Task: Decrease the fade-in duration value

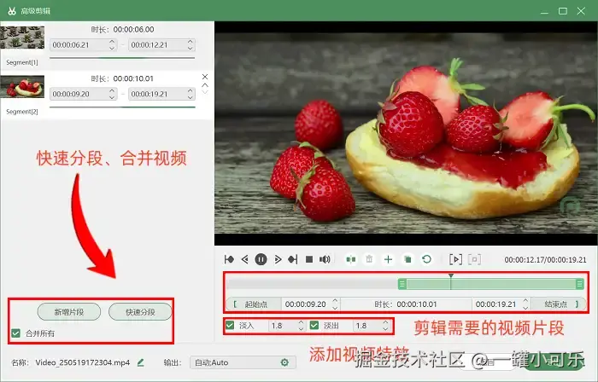Action: click(x=301, y=329)
